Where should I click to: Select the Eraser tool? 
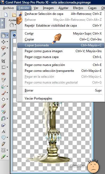point(3,105)
